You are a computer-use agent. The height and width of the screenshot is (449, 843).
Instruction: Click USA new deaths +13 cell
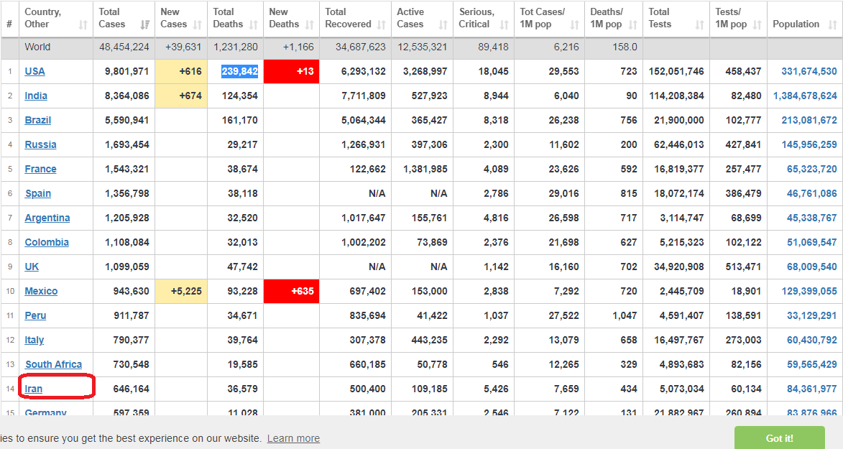click(x=291, y=72)
